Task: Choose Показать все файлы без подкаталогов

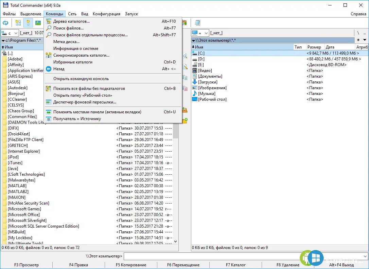Action: [x=113, y=89]
